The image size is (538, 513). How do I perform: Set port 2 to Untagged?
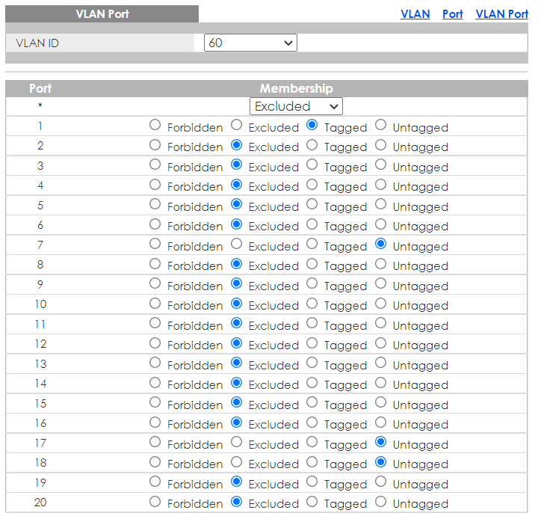pos(380,145)
